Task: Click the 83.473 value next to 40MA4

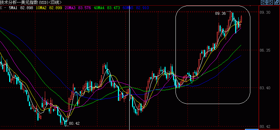Action: click(113, 8)
